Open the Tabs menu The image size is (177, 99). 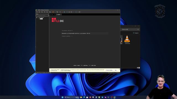pyautogui.click(x=47, y=12)
